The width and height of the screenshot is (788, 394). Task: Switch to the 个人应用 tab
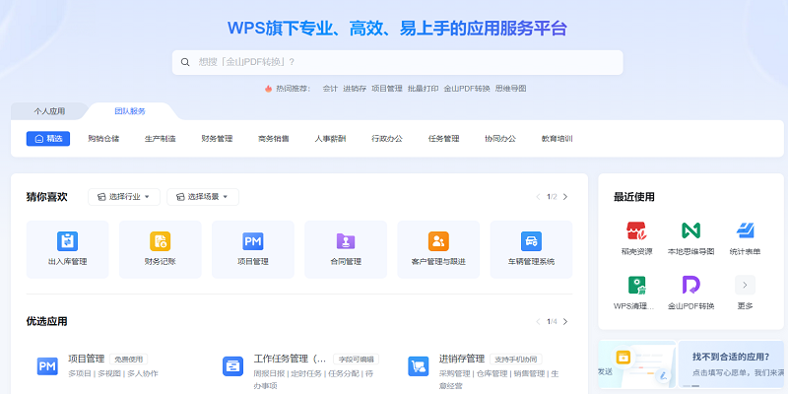(49, 111)
